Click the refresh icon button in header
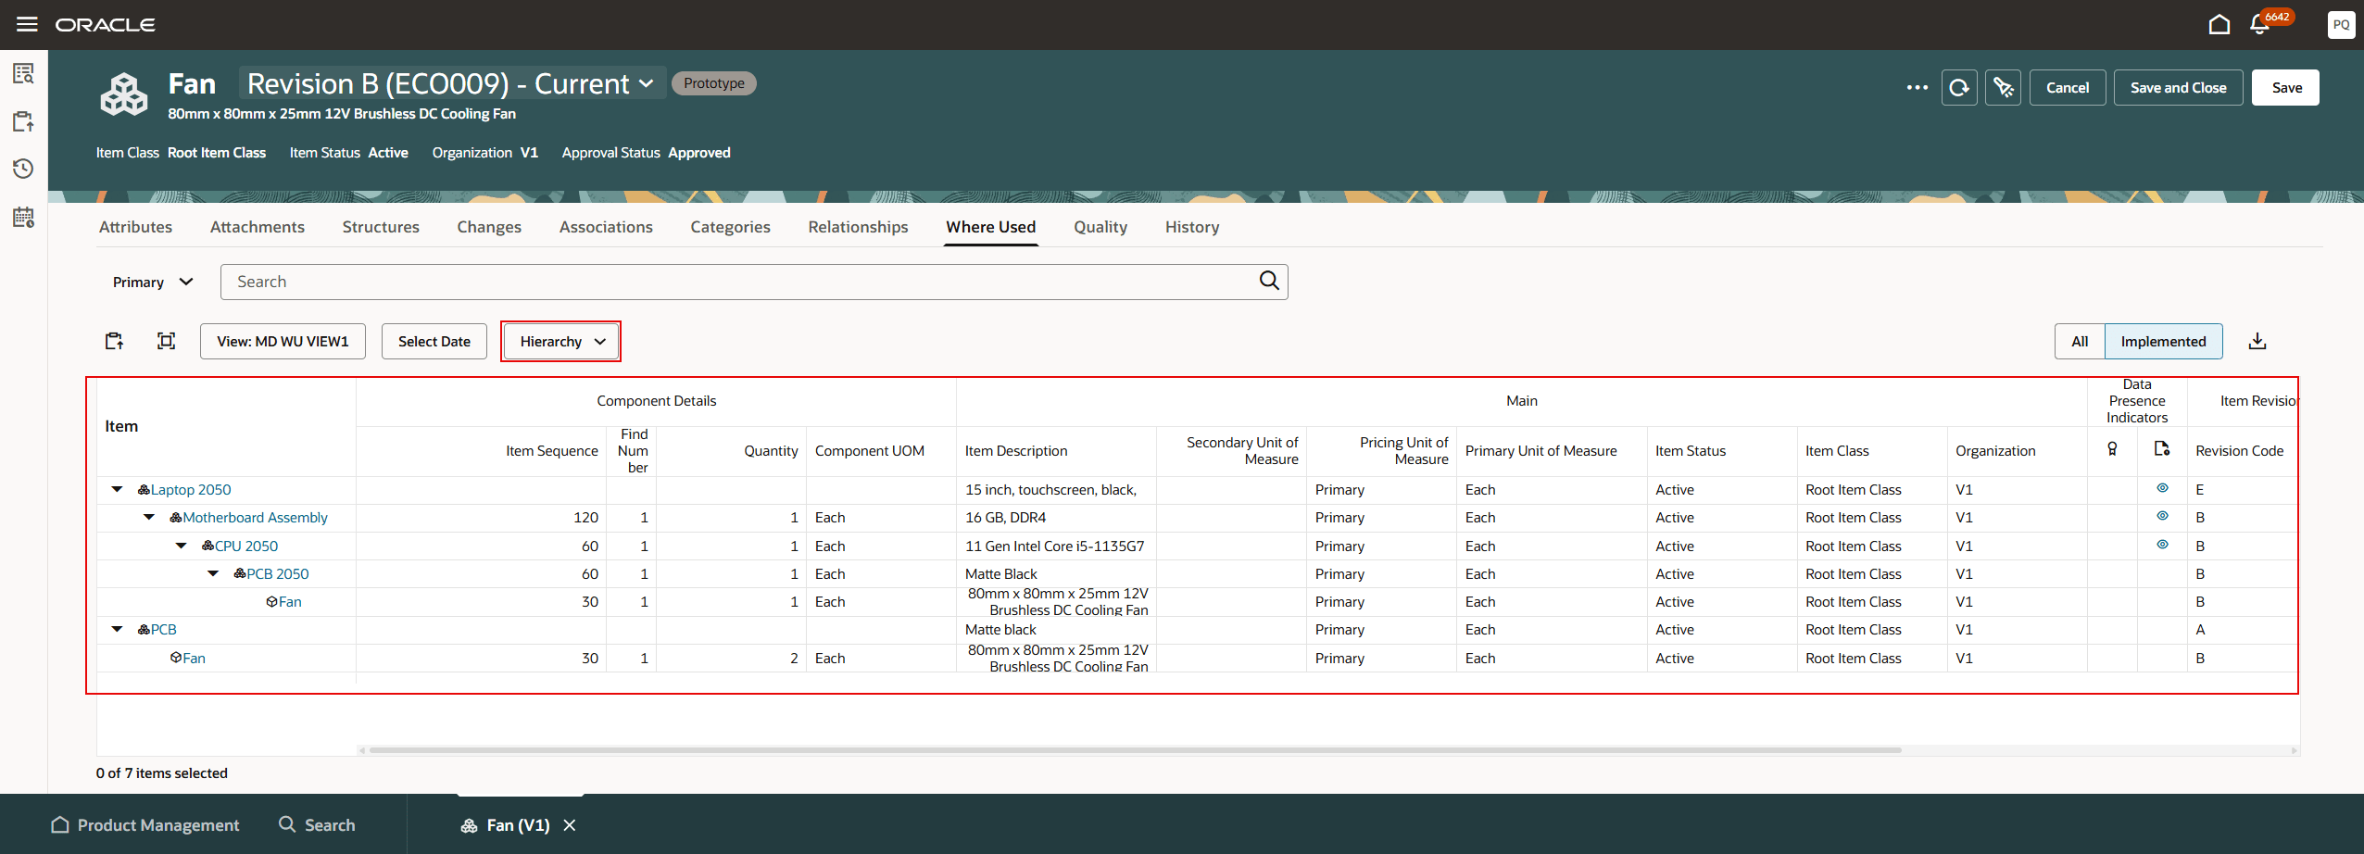 1959,87
